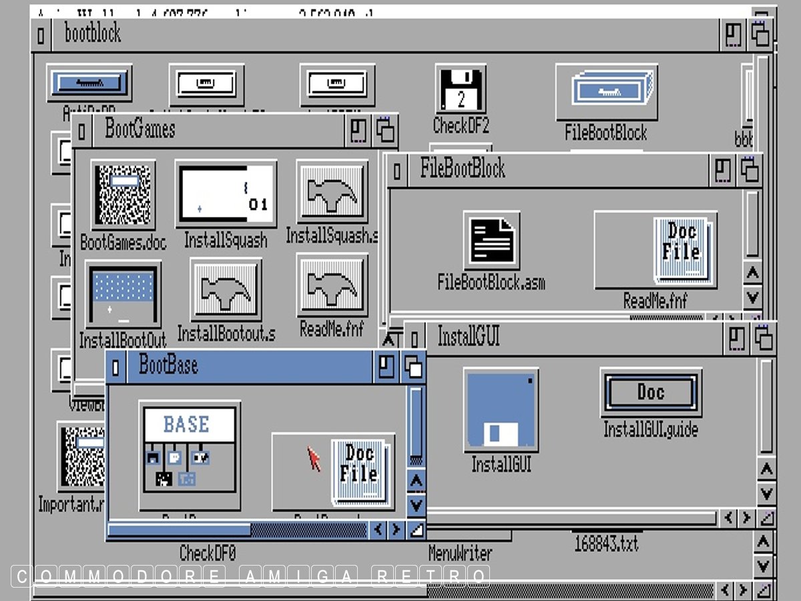Open the CheckDF2 floppy disk icon
Screen dimensions: 801x601
pyautogui.click(x=460, y=89)
